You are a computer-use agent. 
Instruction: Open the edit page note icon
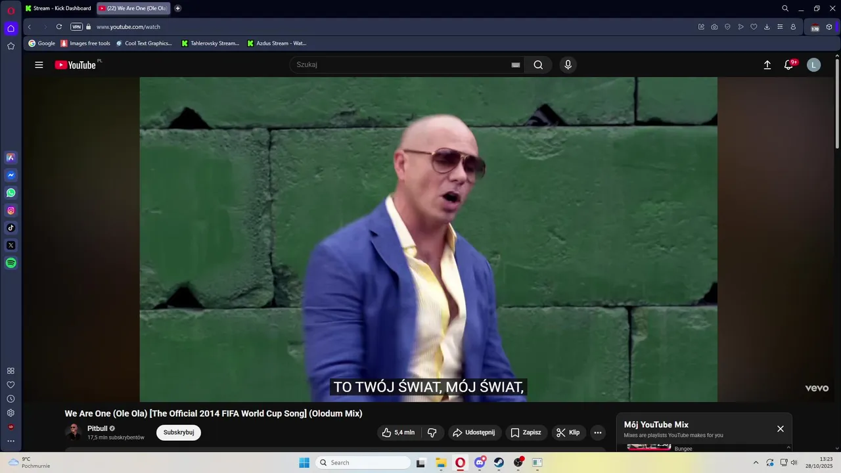(x=701, y=27)
